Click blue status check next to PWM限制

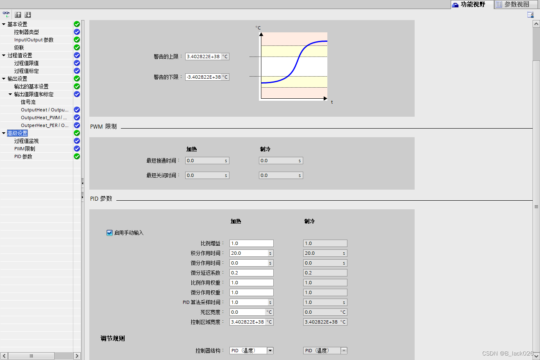point(77,149)
